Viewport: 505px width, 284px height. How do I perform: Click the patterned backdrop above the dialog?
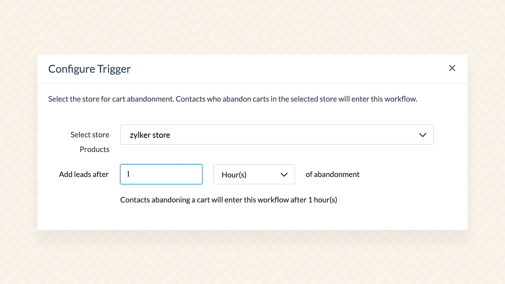tap(252, 26)
